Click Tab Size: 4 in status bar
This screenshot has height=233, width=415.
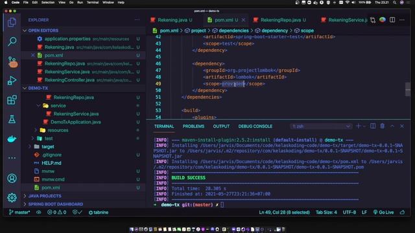pos(326,212)
